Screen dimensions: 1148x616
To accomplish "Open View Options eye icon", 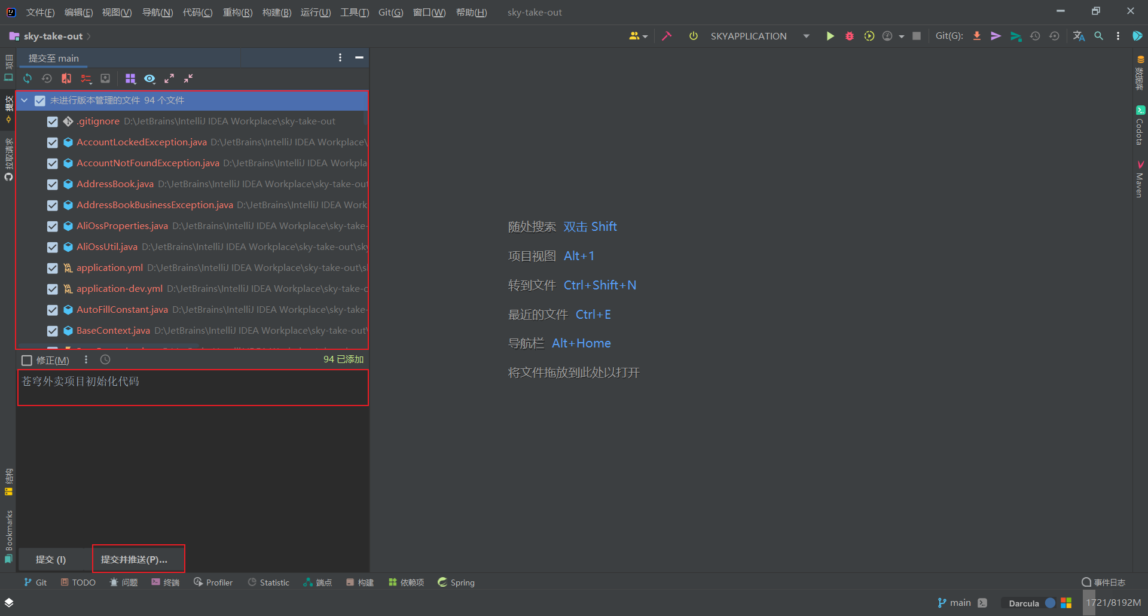I will 149,78.
